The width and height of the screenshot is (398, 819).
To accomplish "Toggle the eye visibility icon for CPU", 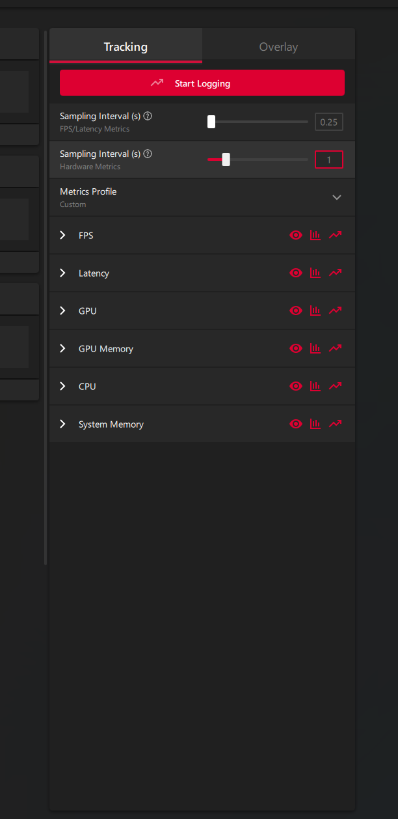I will pos(296,386).
